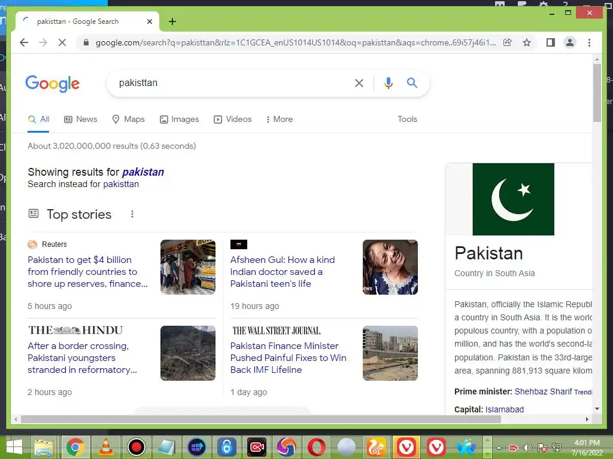
Task: Open a new browser tab
Action: pyautogui.click(x=172, y=22)
